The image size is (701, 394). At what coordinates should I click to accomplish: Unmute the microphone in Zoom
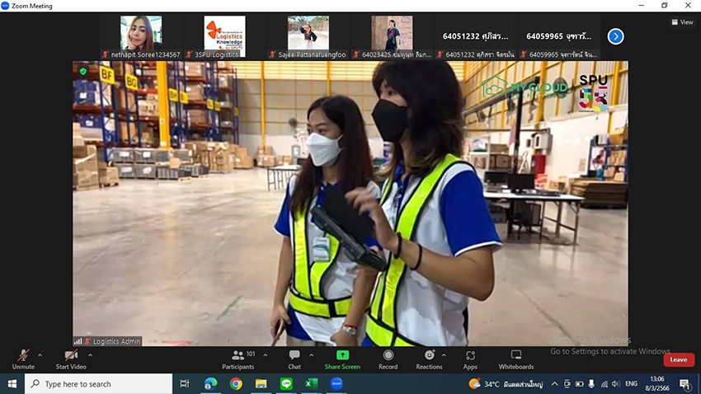23,359
